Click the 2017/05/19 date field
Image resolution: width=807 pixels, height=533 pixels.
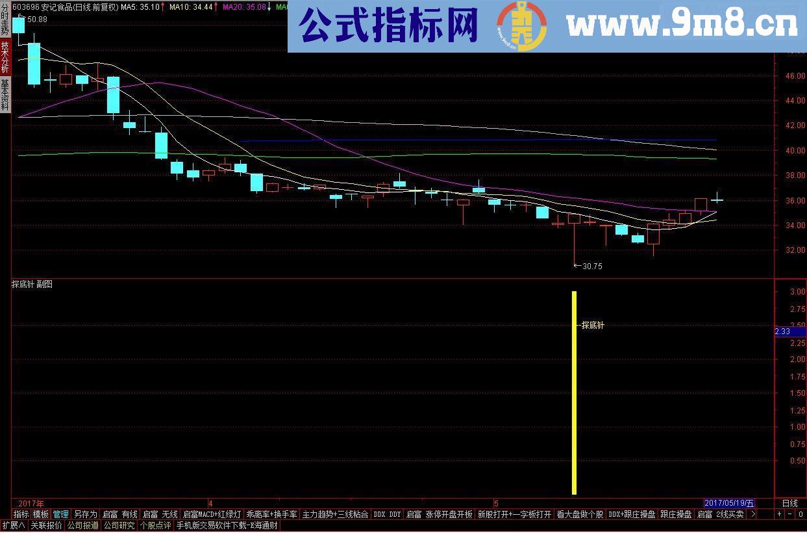point(728,503)
